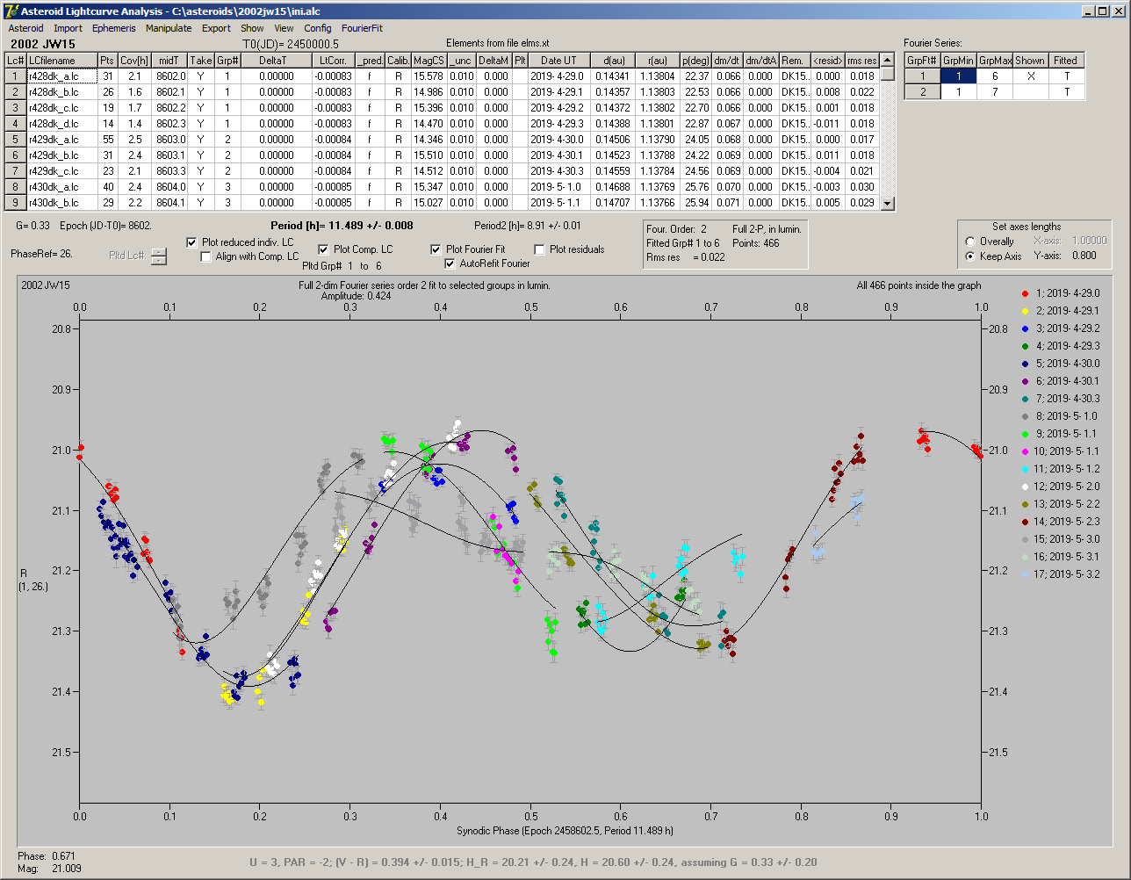Click the Y-axis value 0.800
This screenshot has height=880, width=1131.
[1084, 256]
